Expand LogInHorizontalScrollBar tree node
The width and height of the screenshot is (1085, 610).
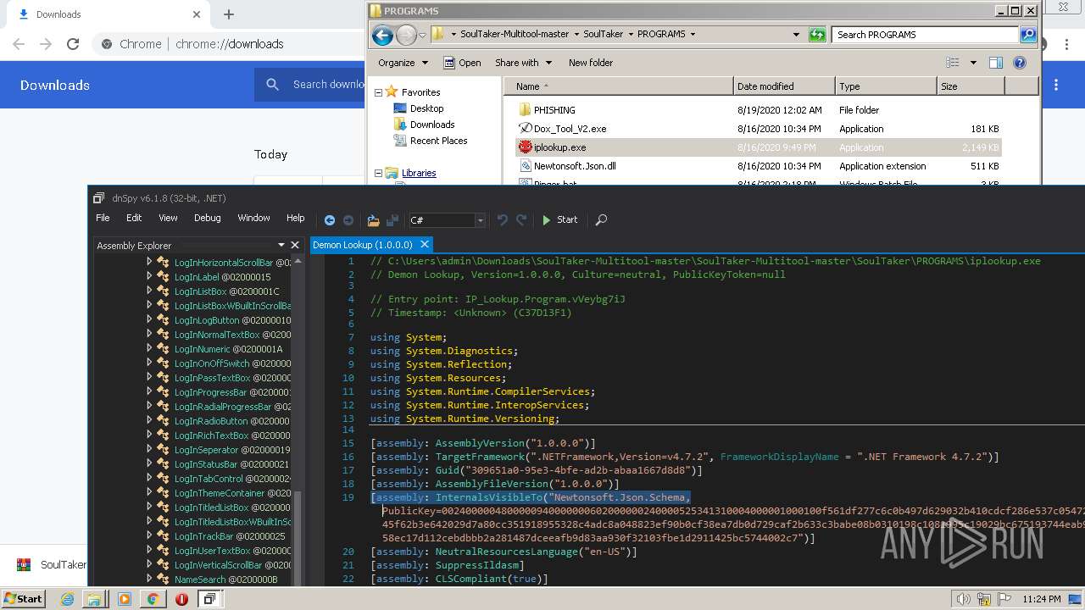pos(150,263)
